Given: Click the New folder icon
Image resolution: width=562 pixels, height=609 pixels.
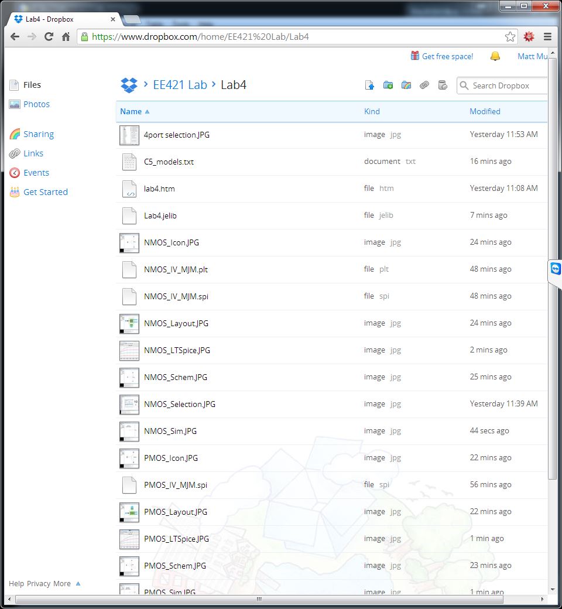Looking at the screenshot, I should (388, 85).
